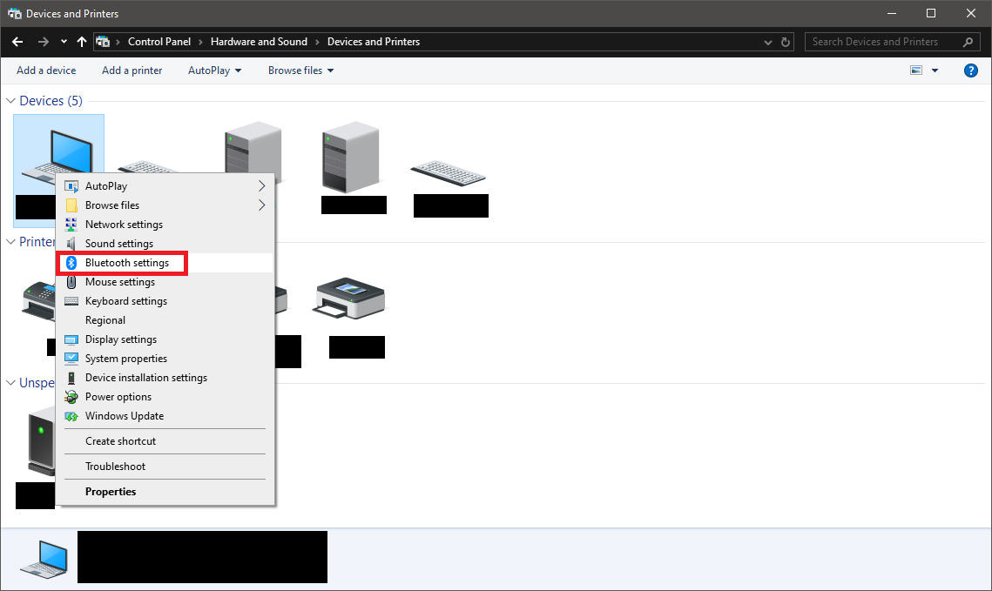Click the mouse icon in context menu
This screenshot has height=591, width=992.
(x=71, y=282)
